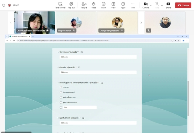Click the browser back arrow in shared window
Screen dimensions: 194x133
[x=7, y=40]
